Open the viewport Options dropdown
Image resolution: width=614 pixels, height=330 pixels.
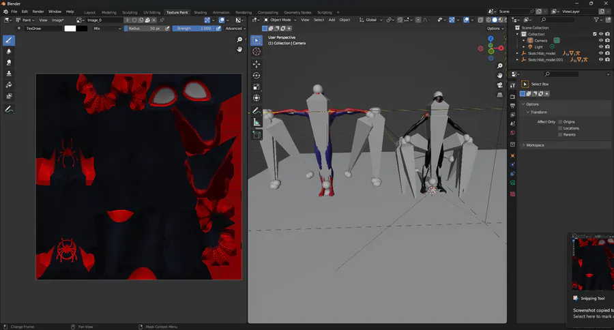pos(495,28)
